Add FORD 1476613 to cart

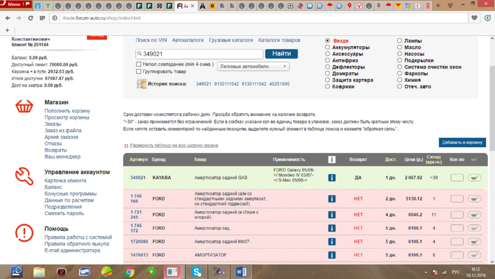point(474,255)
